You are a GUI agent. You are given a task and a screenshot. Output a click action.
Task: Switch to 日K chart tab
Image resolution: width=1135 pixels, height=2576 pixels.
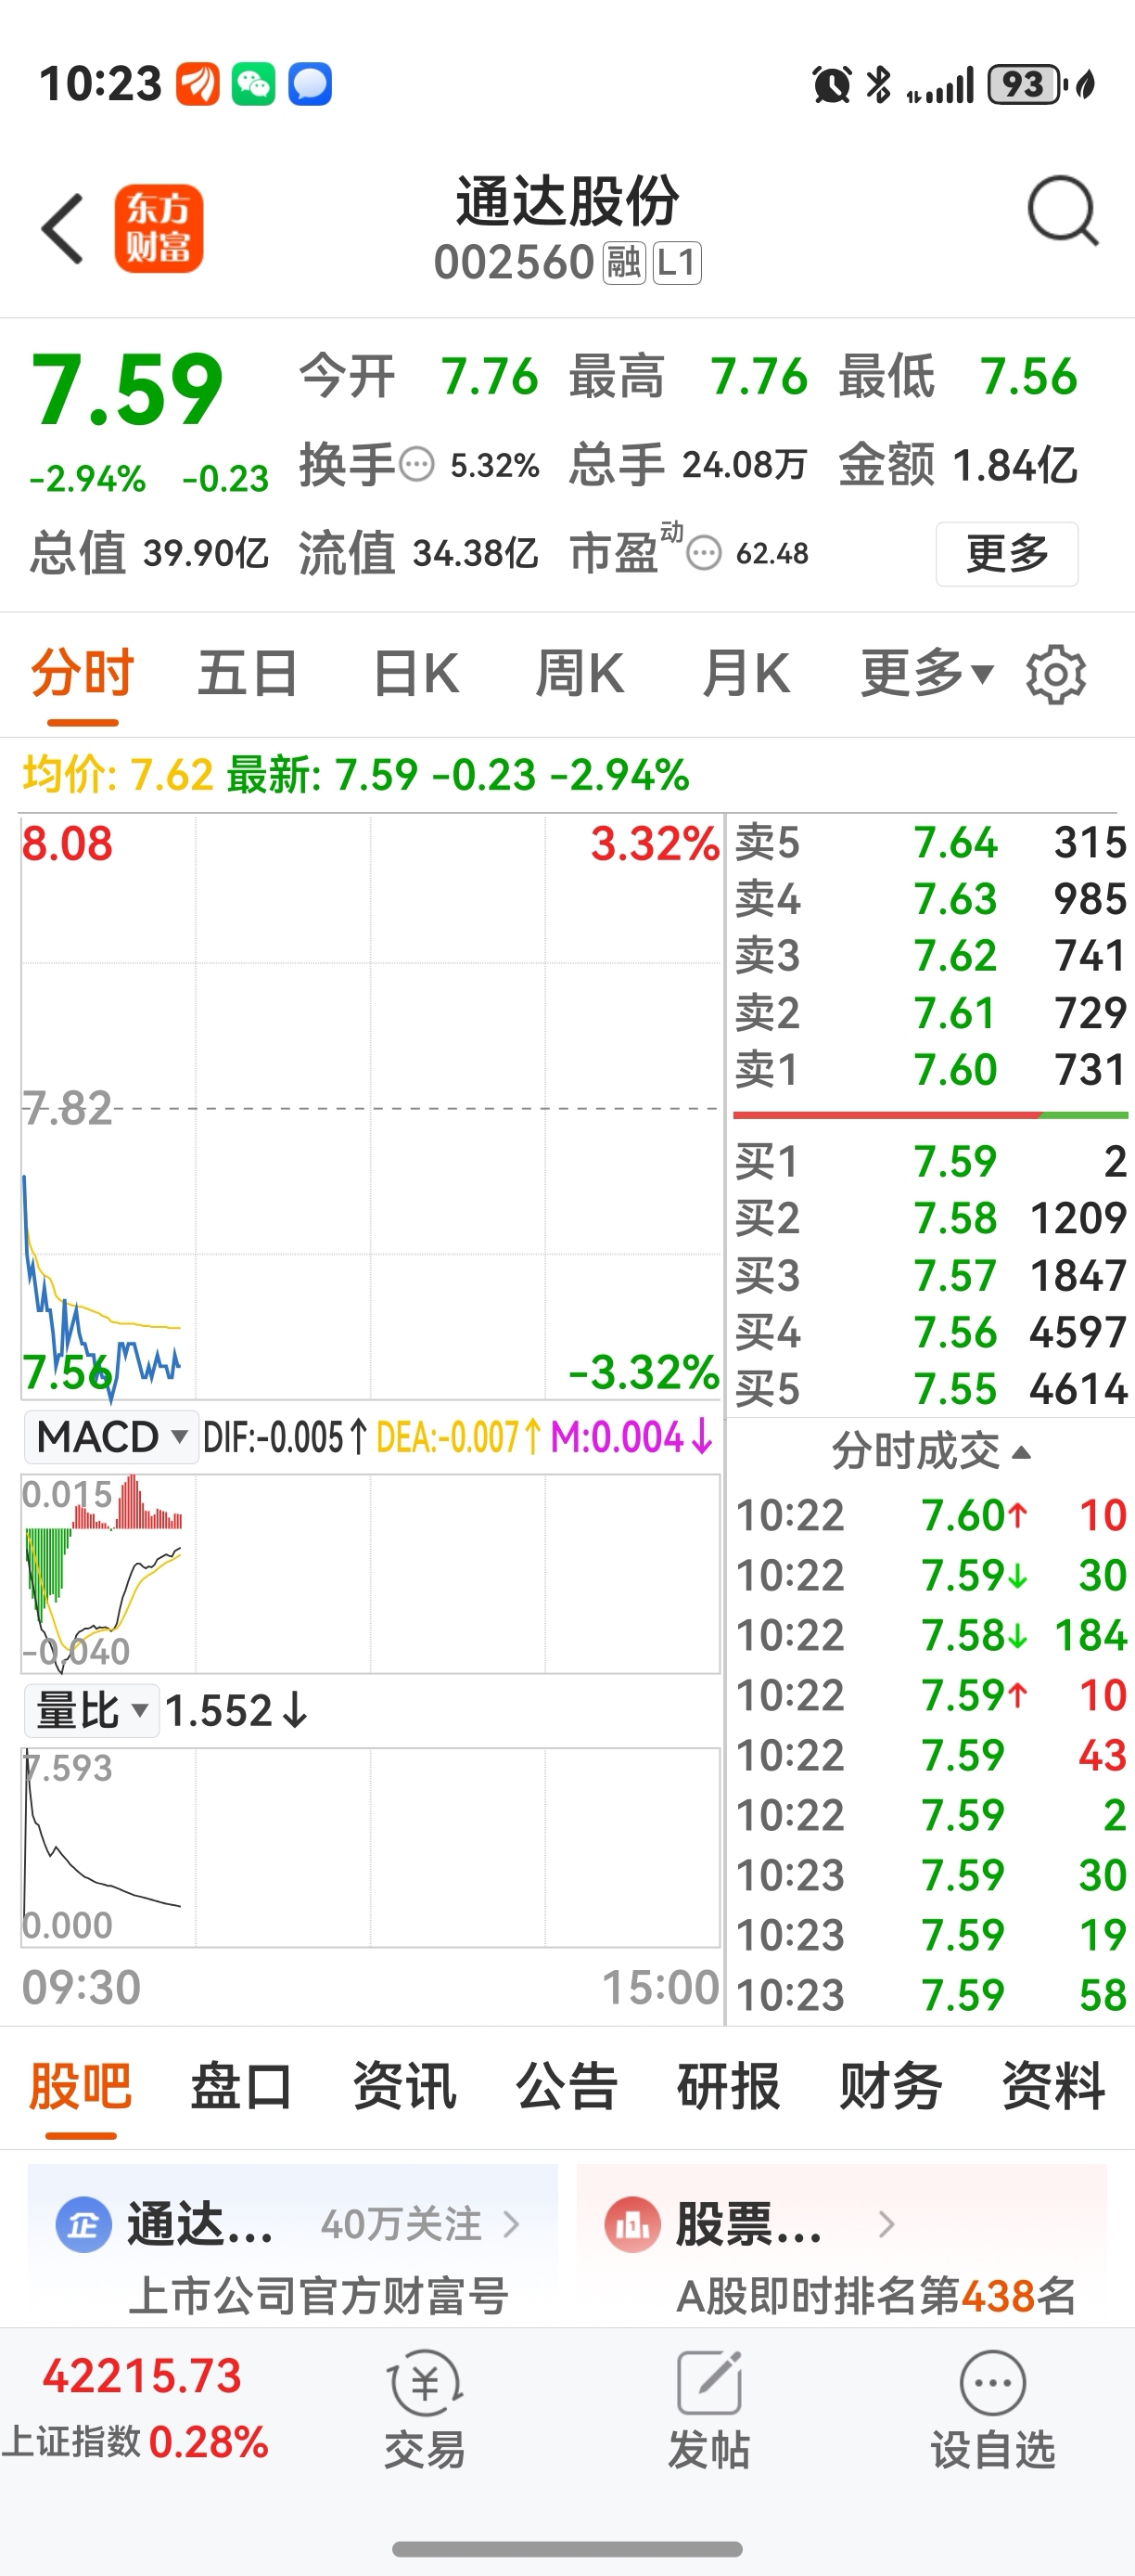[415, 673]
